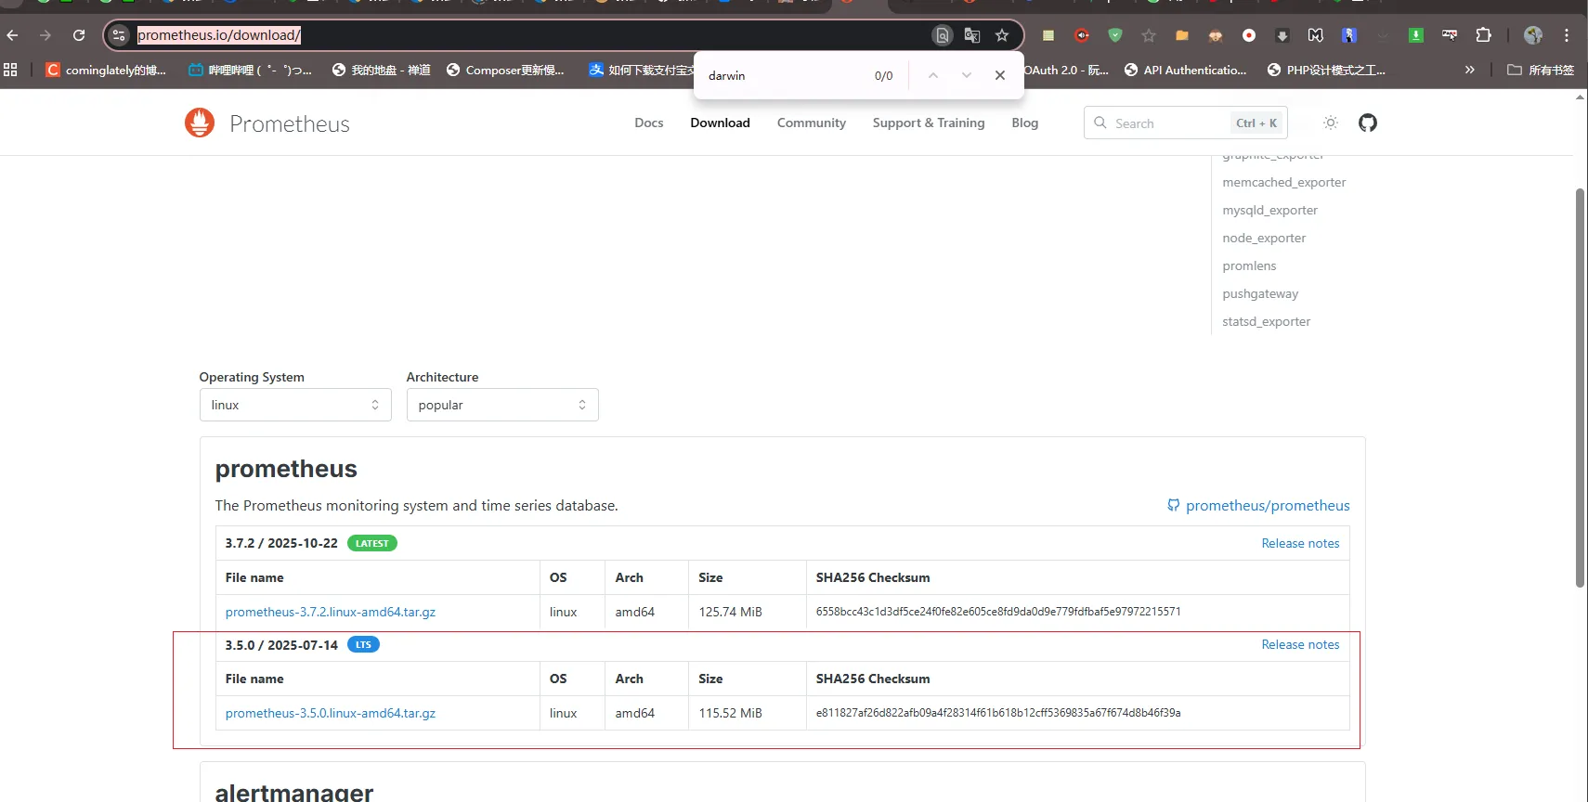Click the alertmanager section heading

294,792
